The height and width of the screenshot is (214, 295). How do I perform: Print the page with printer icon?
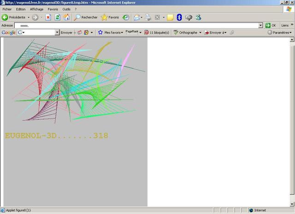[148, 18]
